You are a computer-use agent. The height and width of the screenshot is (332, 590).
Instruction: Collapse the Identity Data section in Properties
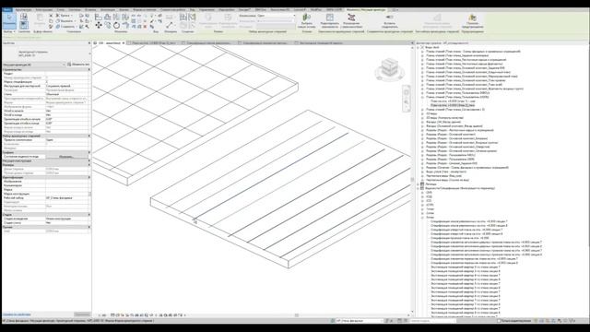pos(89,177)
